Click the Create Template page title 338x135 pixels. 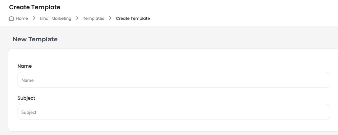click(x=35, y=7)
